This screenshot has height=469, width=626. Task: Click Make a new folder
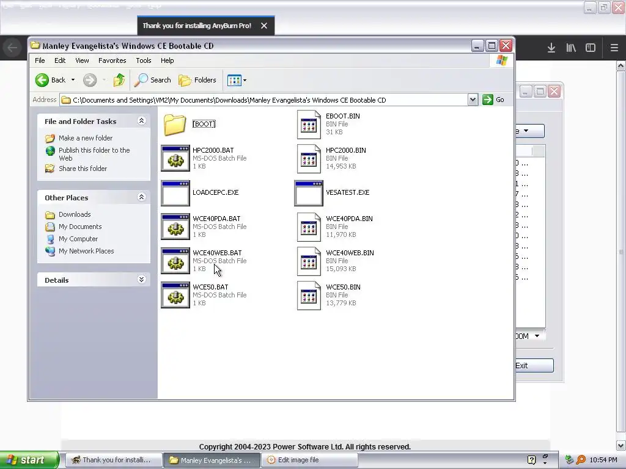tap(86, 138)
